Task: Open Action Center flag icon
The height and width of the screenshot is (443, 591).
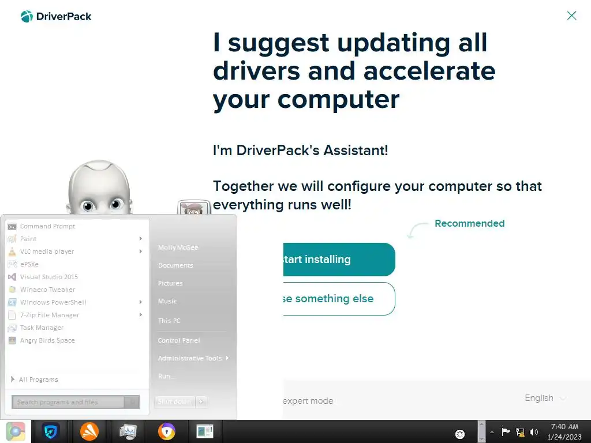Action: pos(506,431)
